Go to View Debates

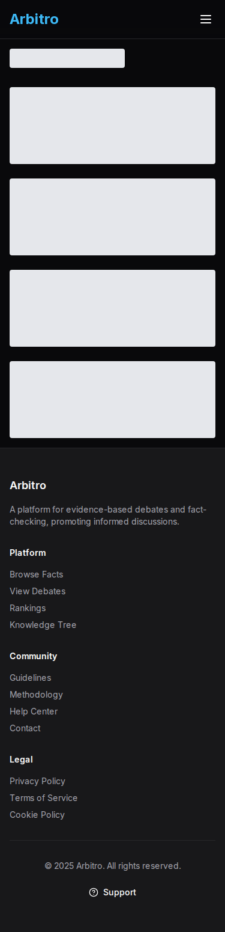[x=38, y=591]
